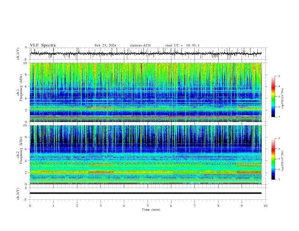Image resolution: width=299 pixels, height=231 pixels.
Task: Click the time axis tick label "2"
Action: 77,206
